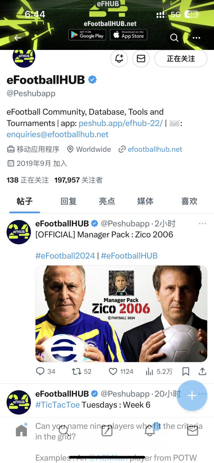View the 197,957 关注者 followers list
Viewport: 214px width, 463px height.
click(x=78, y=180)
